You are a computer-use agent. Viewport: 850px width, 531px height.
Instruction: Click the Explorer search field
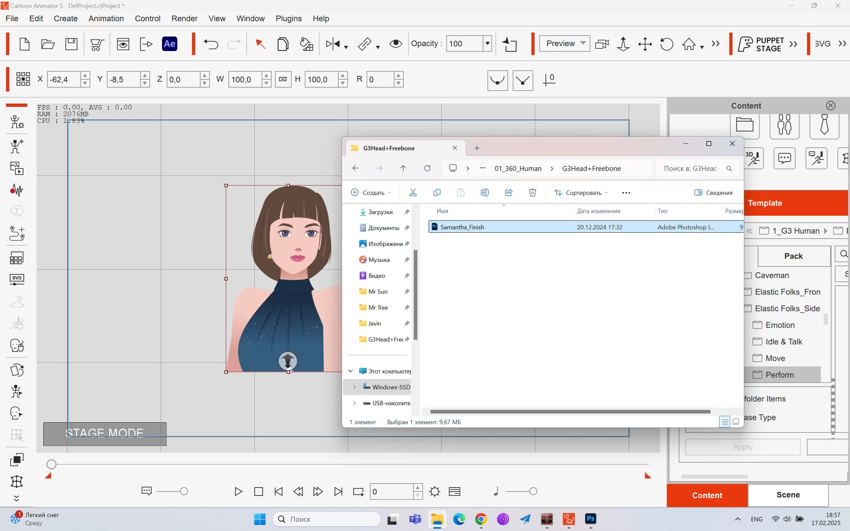pos(697,169)
